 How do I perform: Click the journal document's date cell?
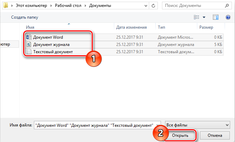(x=130, y=45)
